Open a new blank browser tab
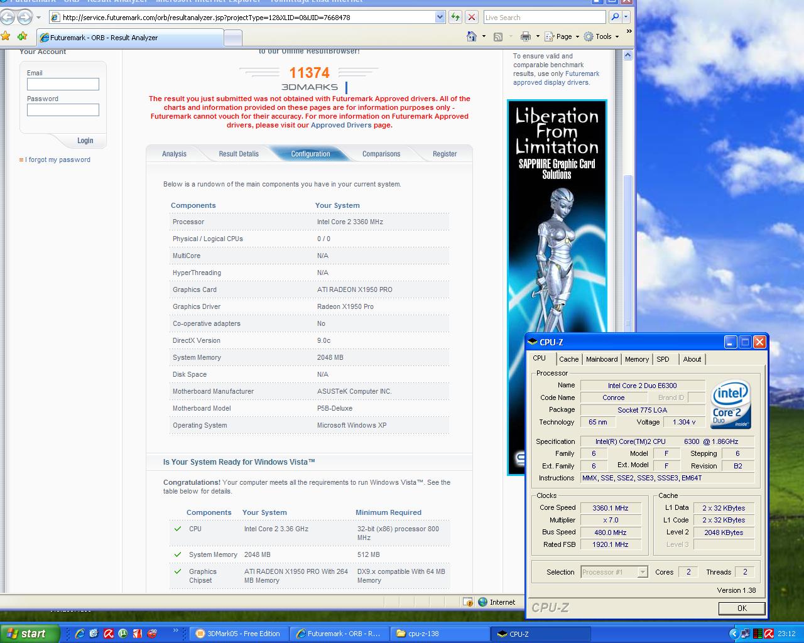 click(x=233, y=38)
